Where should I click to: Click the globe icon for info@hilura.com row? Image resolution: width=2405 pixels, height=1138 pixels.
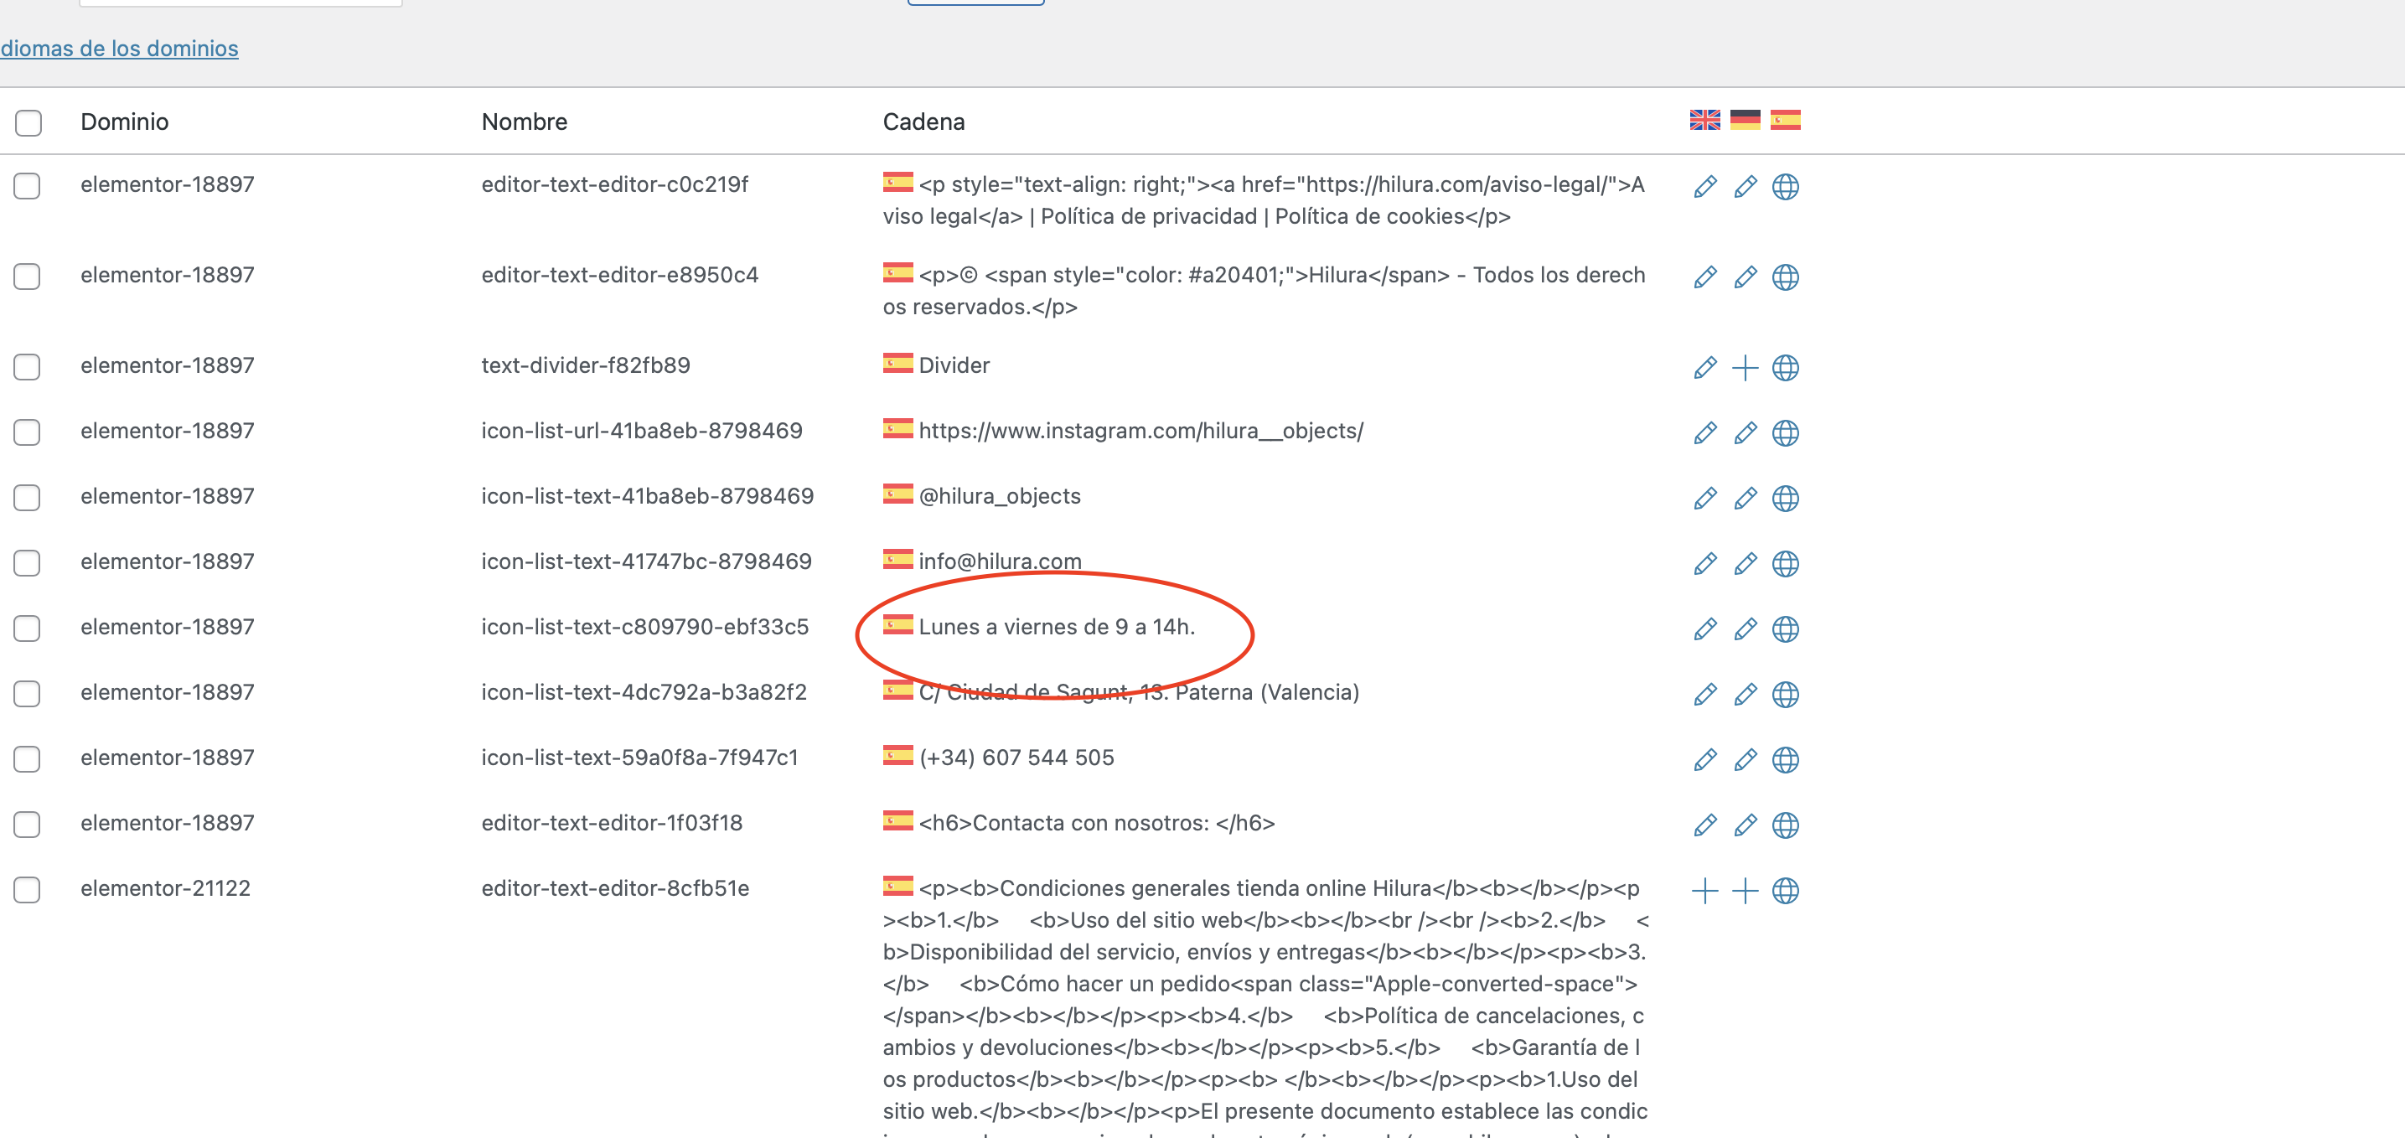1784,564
